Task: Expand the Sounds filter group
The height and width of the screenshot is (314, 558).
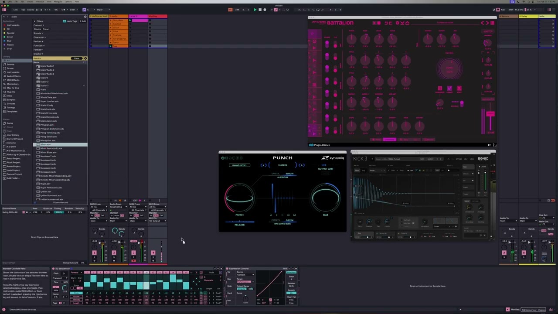Action: point(38,33)
